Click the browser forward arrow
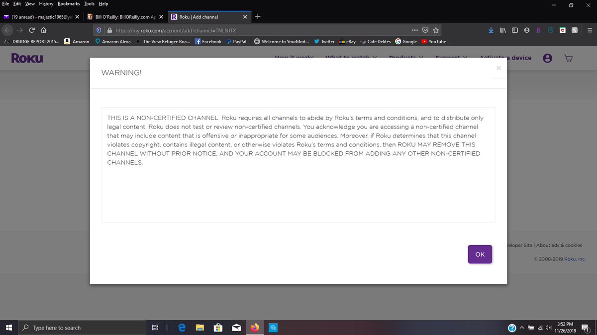The height and width of the screenshot is (335, 597). pyautogui.click(x=20, y=30)
